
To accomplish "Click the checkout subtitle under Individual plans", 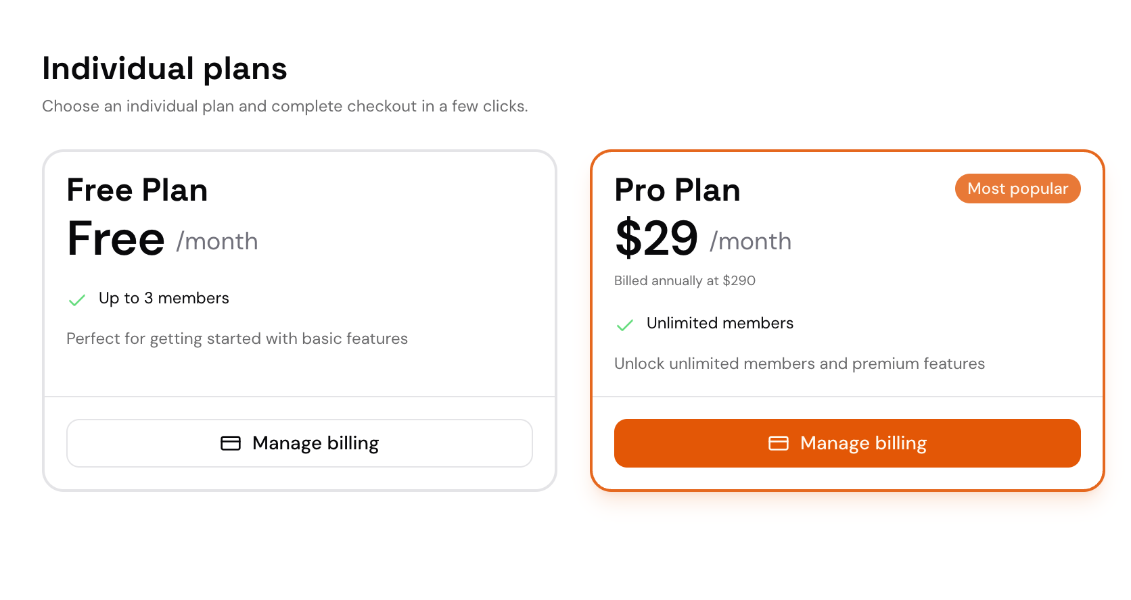I will click(285, 106).
